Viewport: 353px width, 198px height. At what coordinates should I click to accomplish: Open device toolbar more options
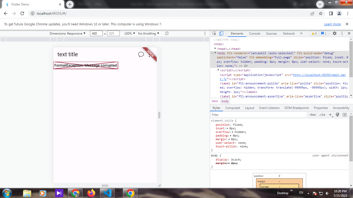coord(205,34)
